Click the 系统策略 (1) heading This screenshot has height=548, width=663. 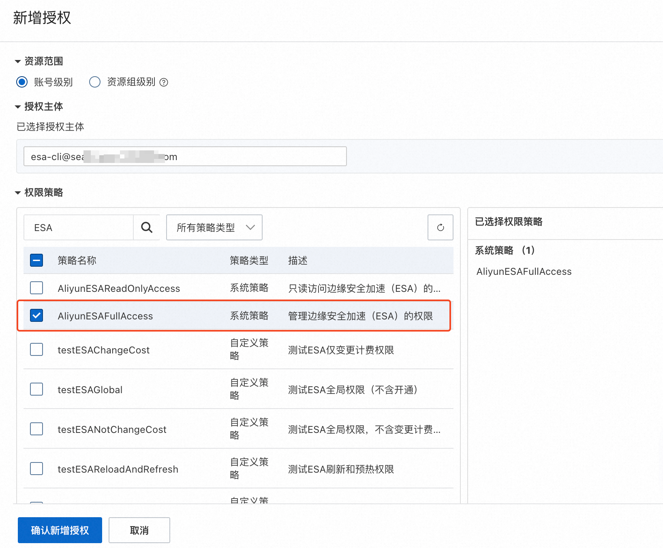pyautogui.click(x=505, y=250)
